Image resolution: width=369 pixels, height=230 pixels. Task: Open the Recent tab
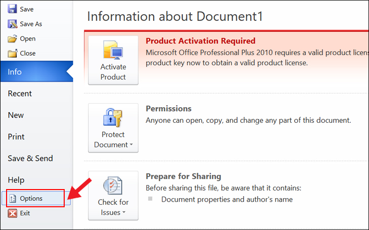pos(20,94)
